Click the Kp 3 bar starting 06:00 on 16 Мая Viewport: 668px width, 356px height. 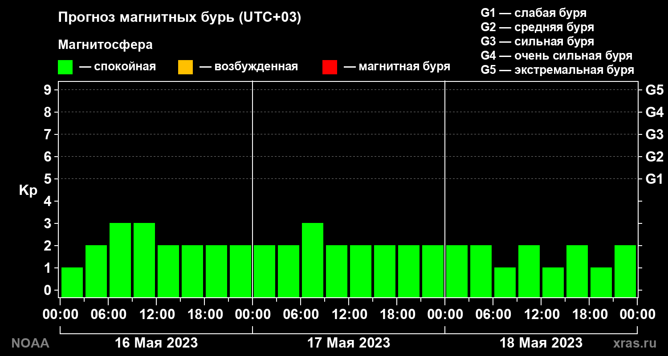coord(120,260)
